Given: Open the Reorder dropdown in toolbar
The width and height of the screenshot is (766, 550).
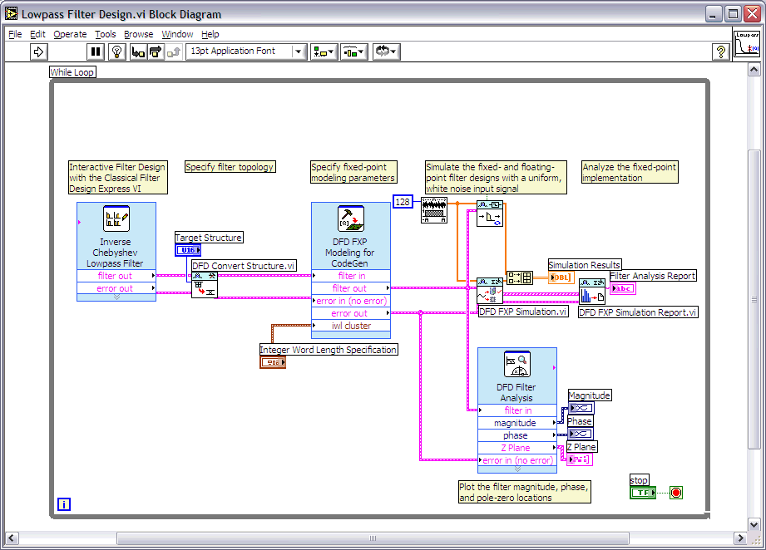Looking at the screenshot, I should pyautogui.click(x=386, y=52).
